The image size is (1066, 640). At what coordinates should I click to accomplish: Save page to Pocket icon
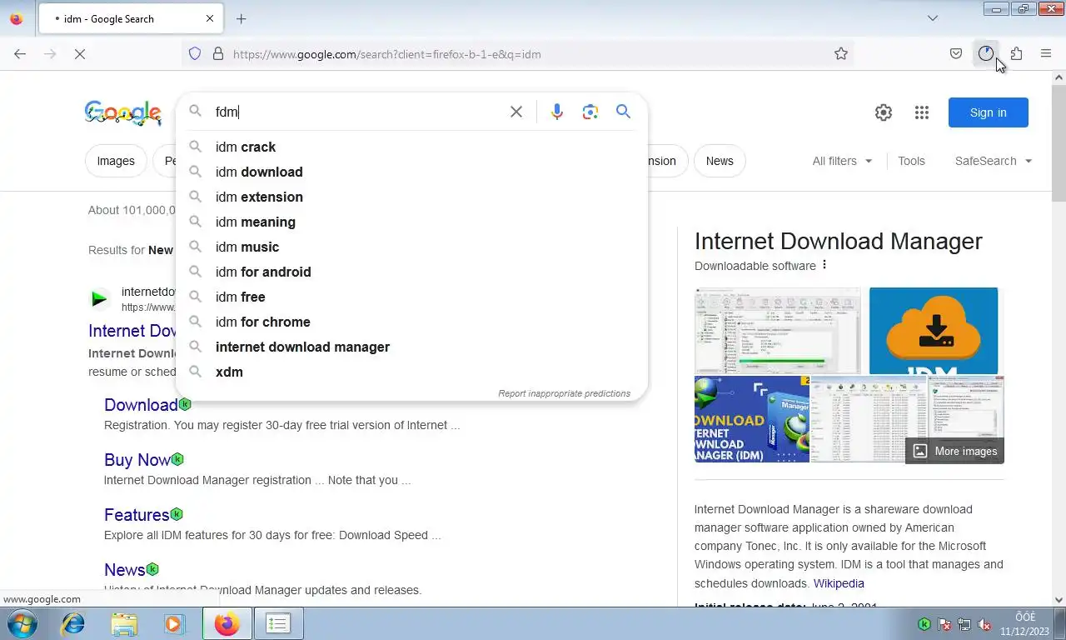tap(956, 54)
